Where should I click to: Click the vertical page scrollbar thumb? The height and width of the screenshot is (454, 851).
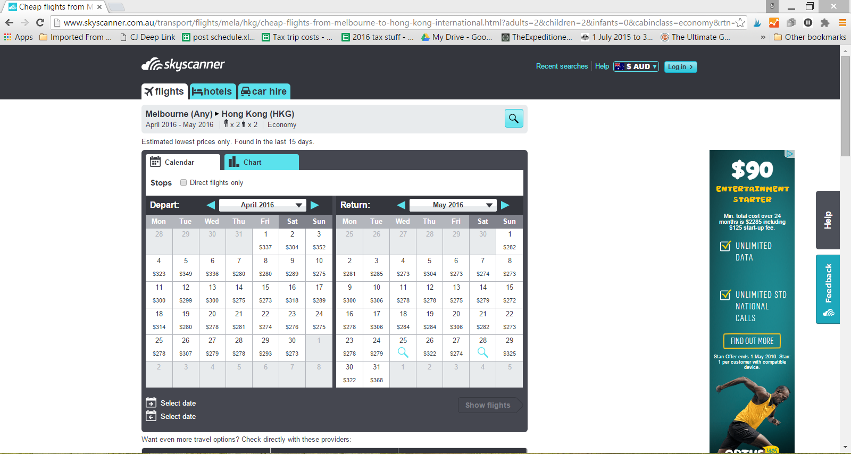[x=845, y=106]
